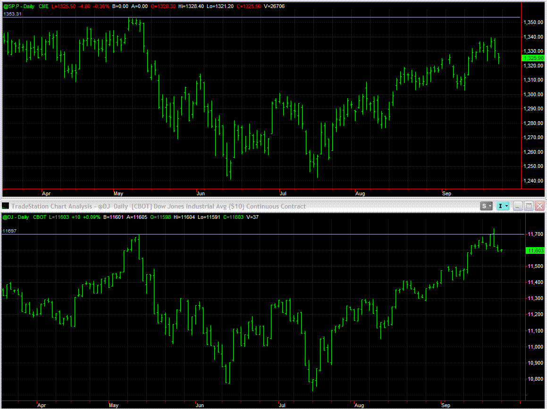Click the Apr label on DJ time axis

point(42,405)
